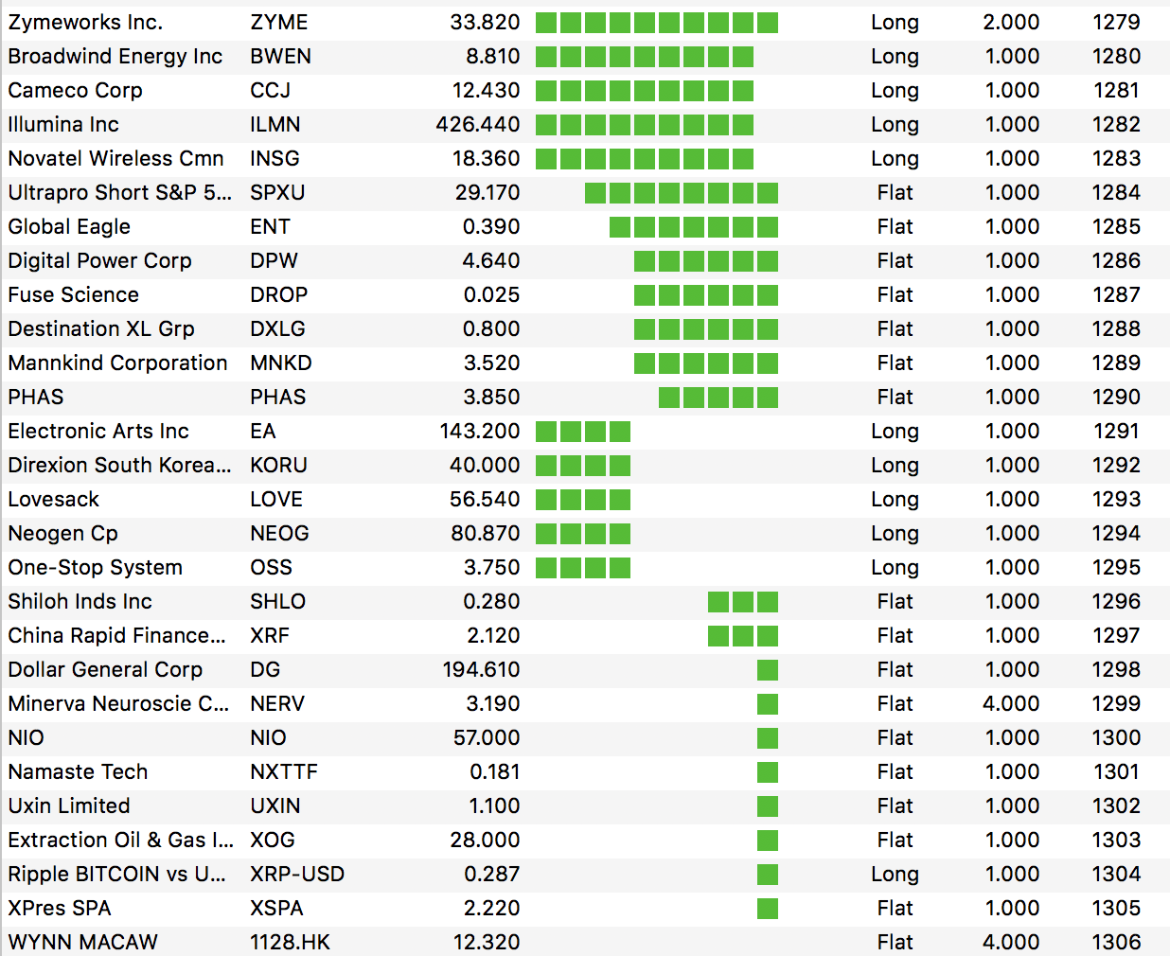
Task: Open the Broadwind Energy Inc entry
Action: pyautogui.click(x=115, y=56)
